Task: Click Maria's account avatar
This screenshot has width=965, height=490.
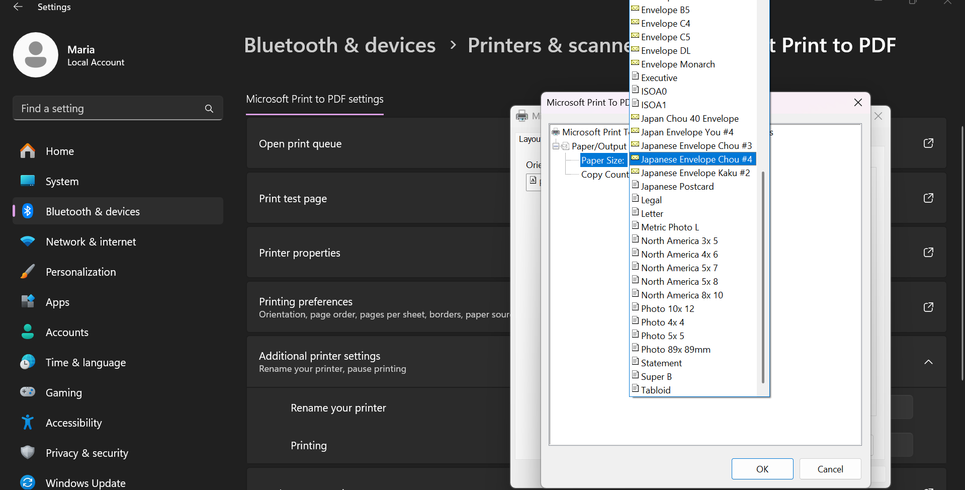Action: tap(36, 55)
